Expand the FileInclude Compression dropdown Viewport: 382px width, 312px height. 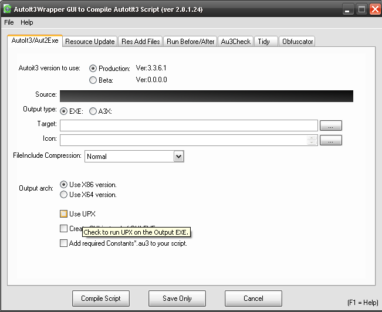[179, 157]
